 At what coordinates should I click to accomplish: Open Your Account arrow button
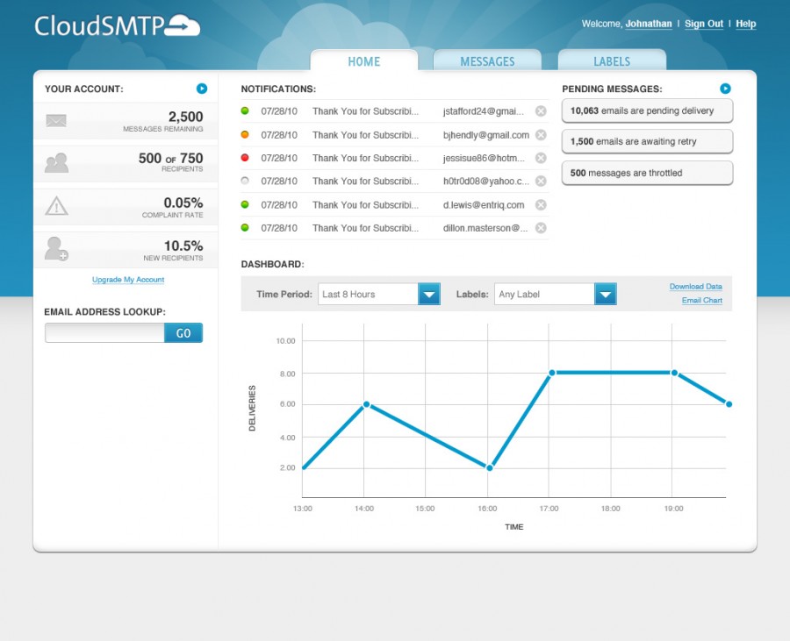202,89
